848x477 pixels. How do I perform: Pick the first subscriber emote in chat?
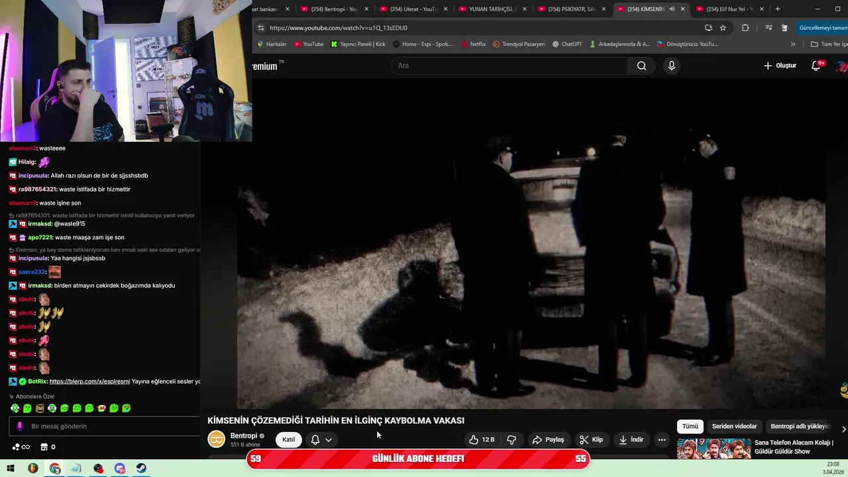coord(15,408)
